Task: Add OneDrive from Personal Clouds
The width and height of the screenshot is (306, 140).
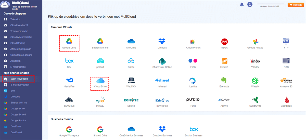Action: [x=131, y=41]
